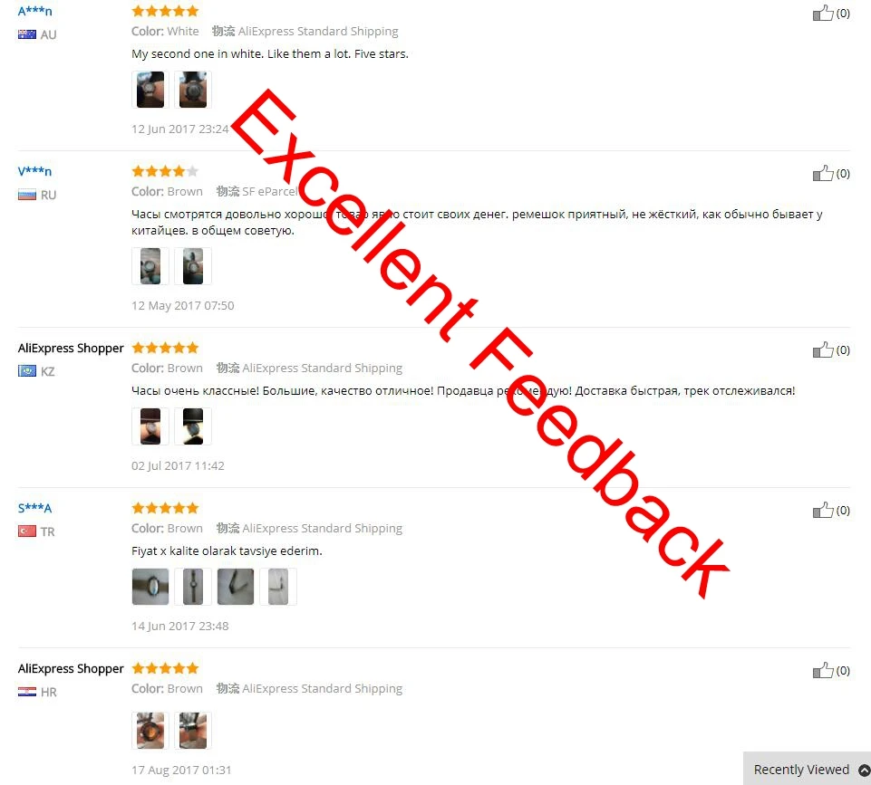Open first photo in V***n's review
This screenshot has width=871, height=785.
tap(150, 265)
